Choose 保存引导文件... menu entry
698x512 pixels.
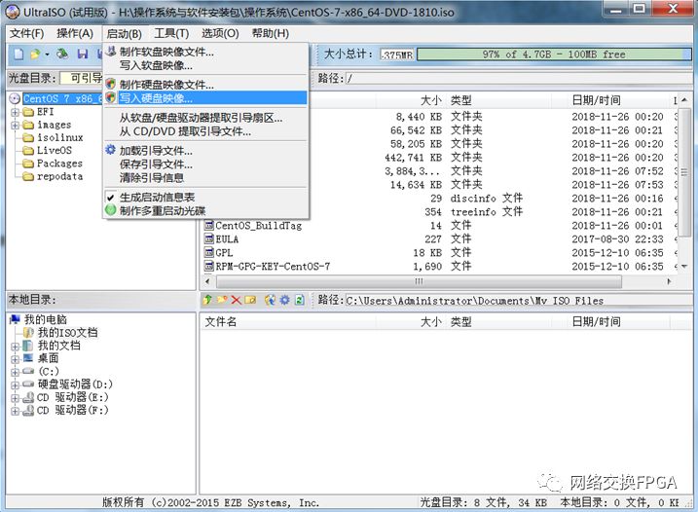[x=205, y=165]
